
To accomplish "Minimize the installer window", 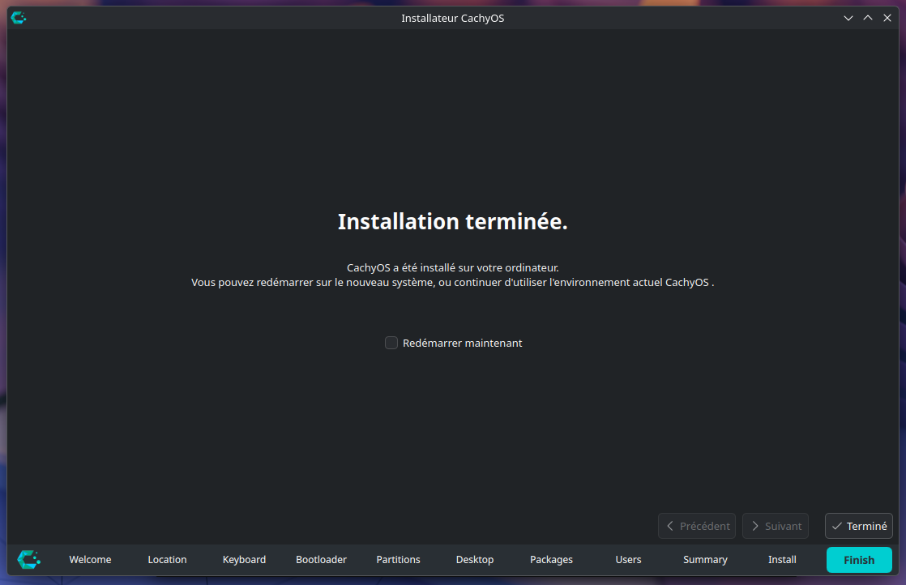I will tap(848, 18).
